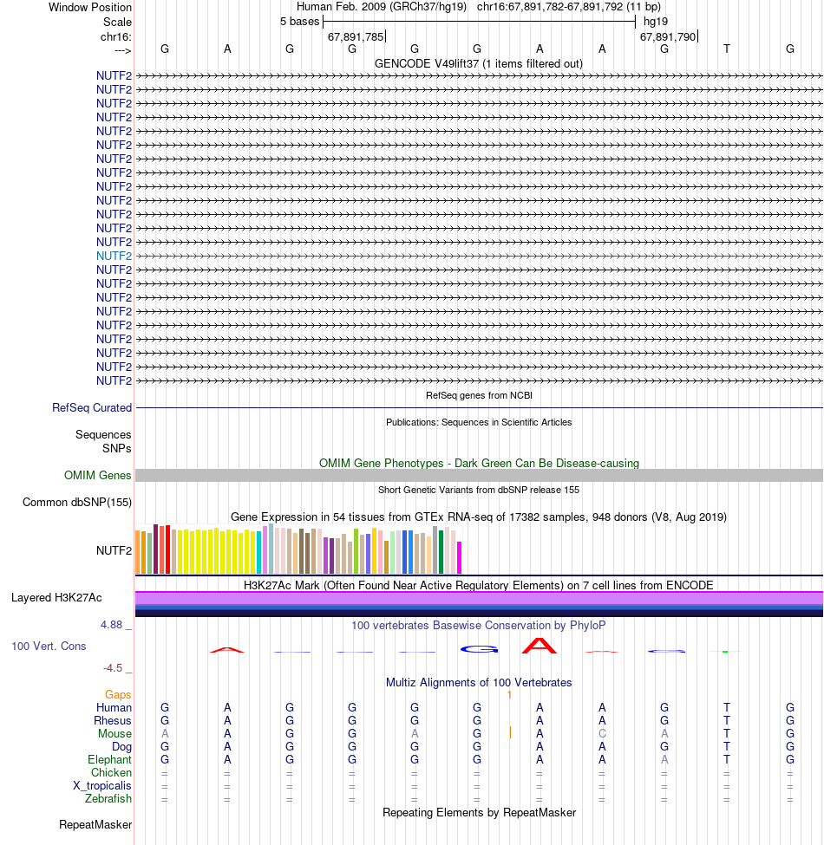Click the 4.88 PhyloP maximum value
The image size is (824, 845).
coord(112,625)
